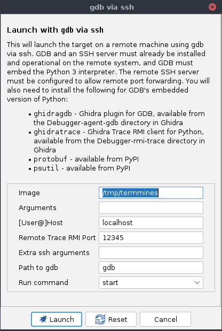Click the ghidratrace bullet text
The width and height of the screenshot is (222, 331).
(119, 141)
